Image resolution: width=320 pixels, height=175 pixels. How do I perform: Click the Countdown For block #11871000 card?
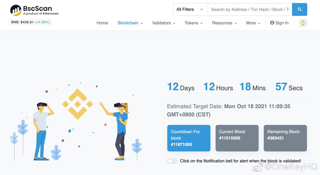tap(189, 138)
